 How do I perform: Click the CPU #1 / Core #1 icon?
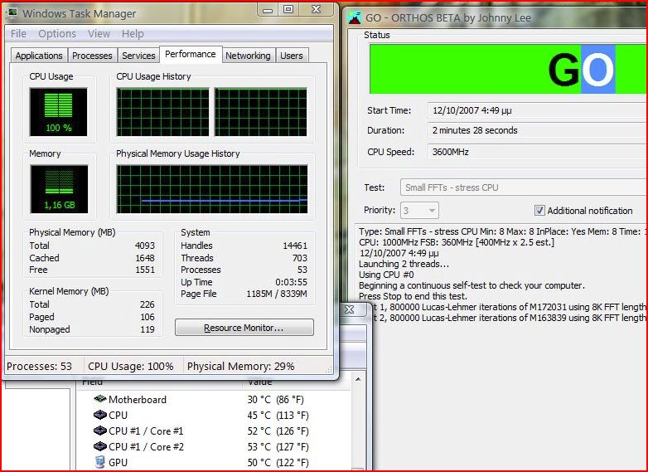coord(100,431)
